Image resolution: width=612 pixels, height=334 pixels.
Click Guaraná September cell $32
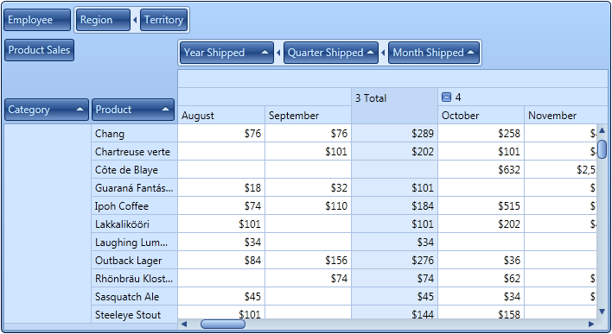pyautogui.click(x=308, y=188)
